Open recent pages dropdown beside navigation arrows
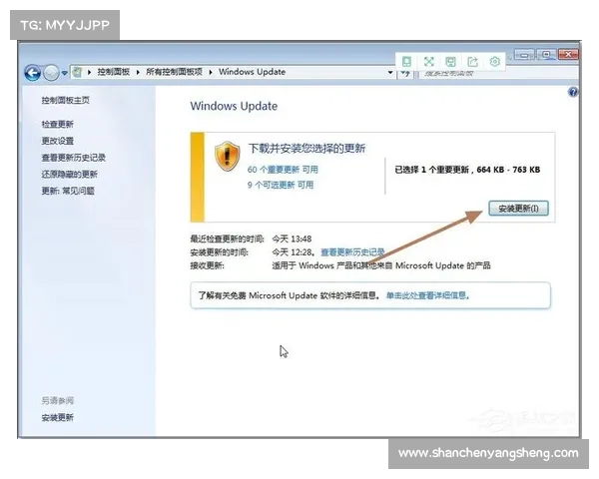 (x=65, y=73)
